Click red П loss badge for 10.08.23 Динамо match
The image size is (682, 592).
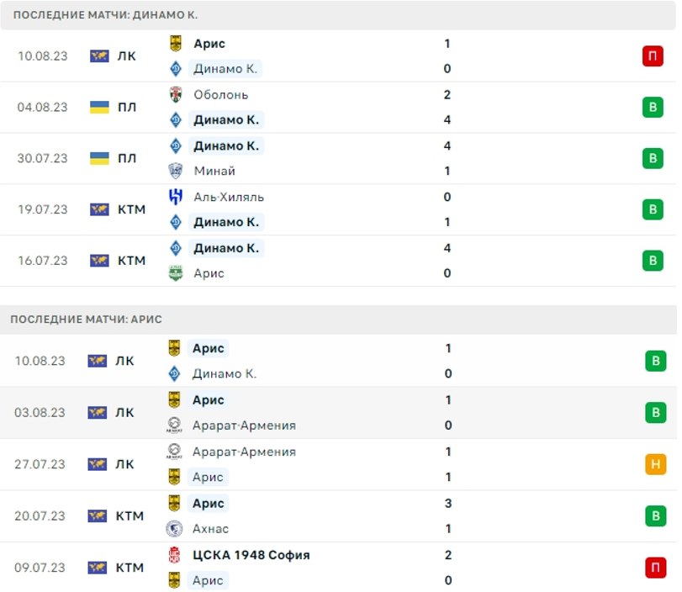[x=653, y=56]
